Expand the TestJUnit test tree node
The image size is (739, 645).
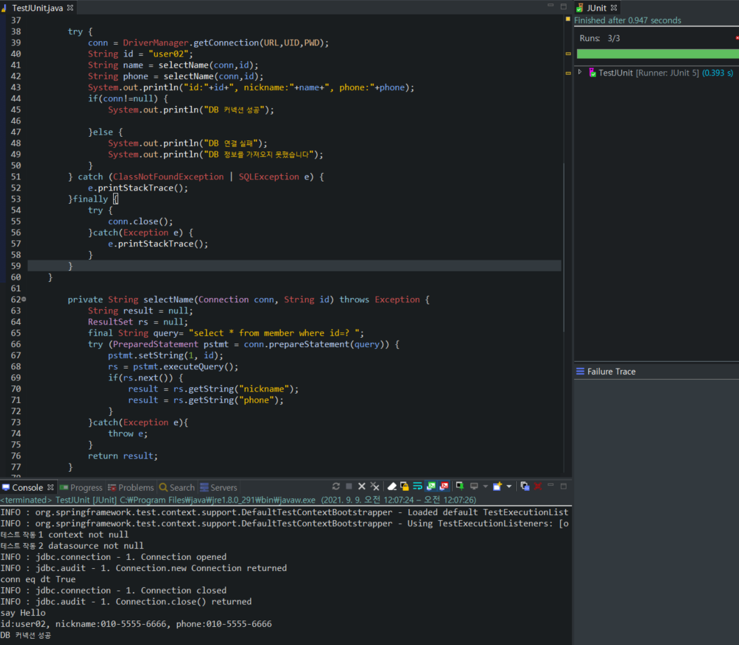tap(580, 72)
